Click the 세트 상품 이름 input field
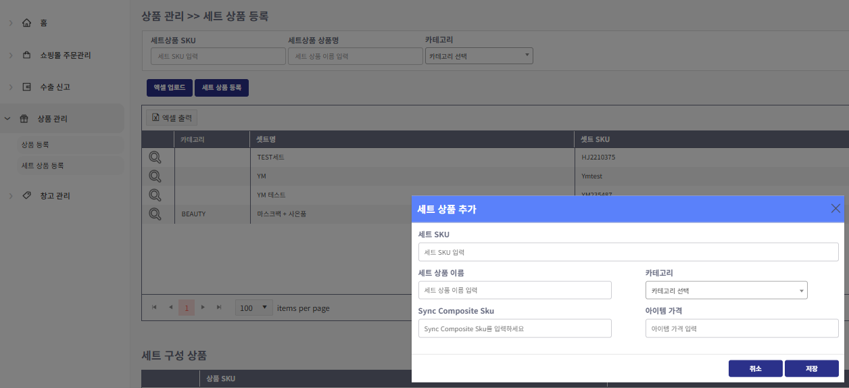849x388 pixels. 515,290
